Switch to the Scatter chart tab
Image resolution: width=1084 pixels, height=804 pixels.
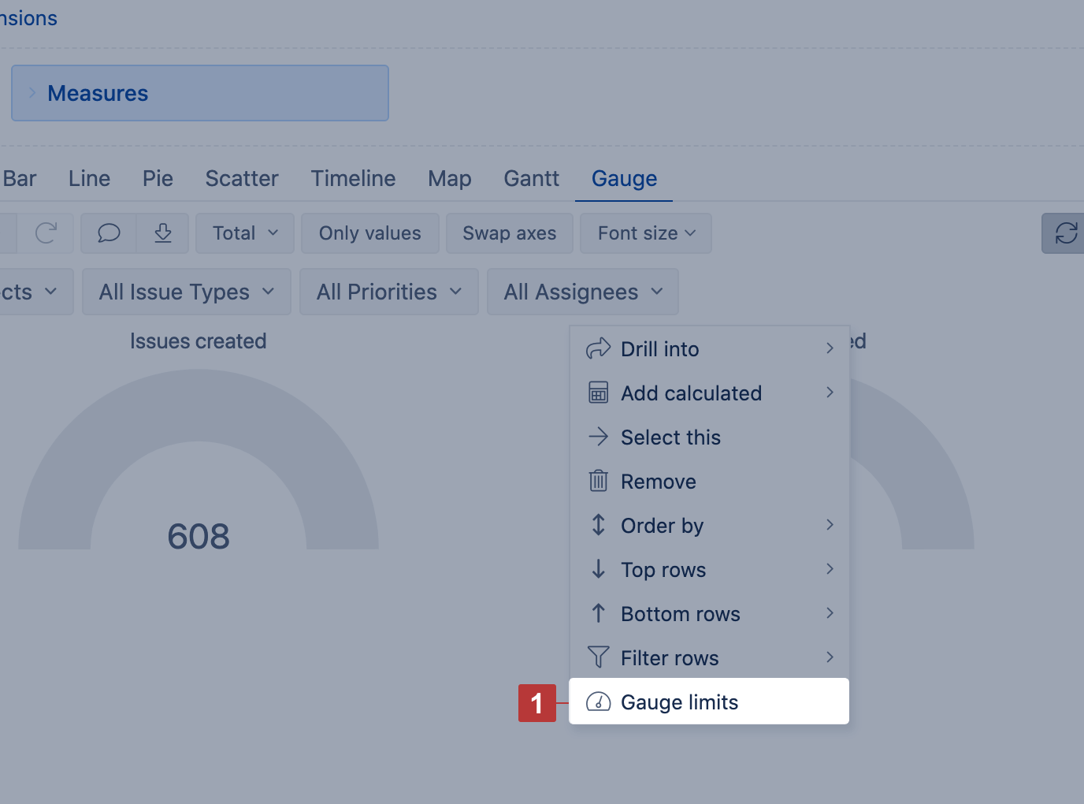tap(242, 179)
